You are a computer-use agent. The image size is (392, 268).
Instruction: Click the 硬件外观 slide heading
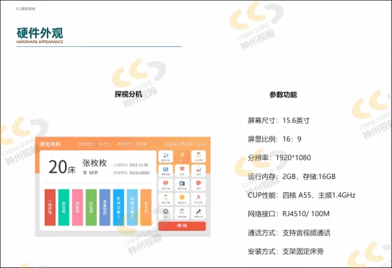[x=40, y=33]
